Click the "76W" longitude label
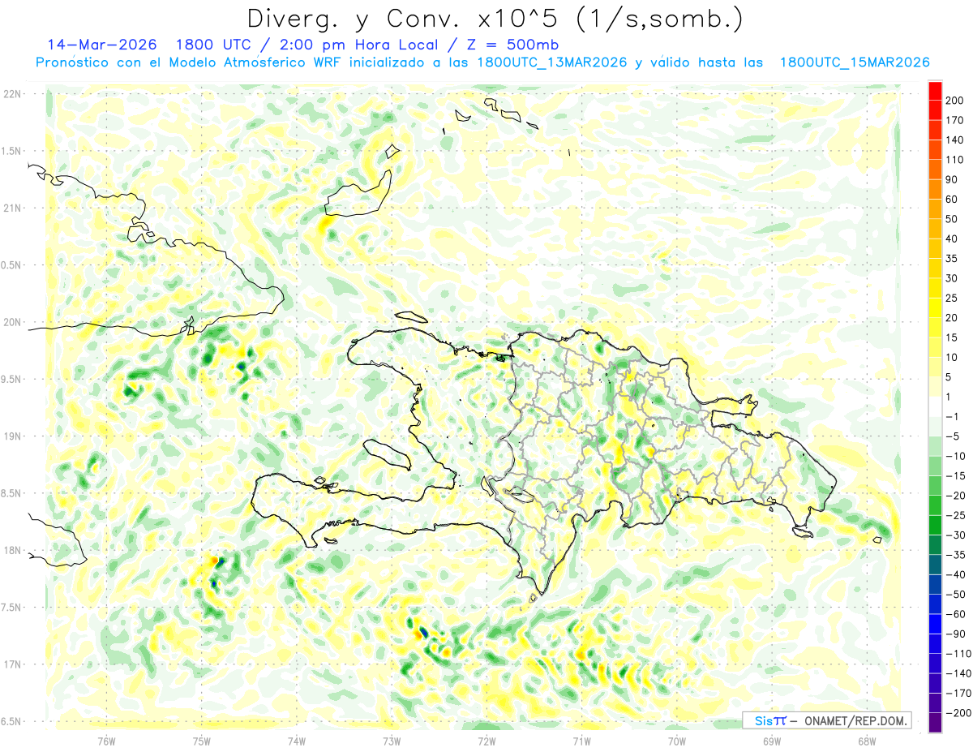The height and width of the screenshot is (752, 973). (x=106, y=741)
